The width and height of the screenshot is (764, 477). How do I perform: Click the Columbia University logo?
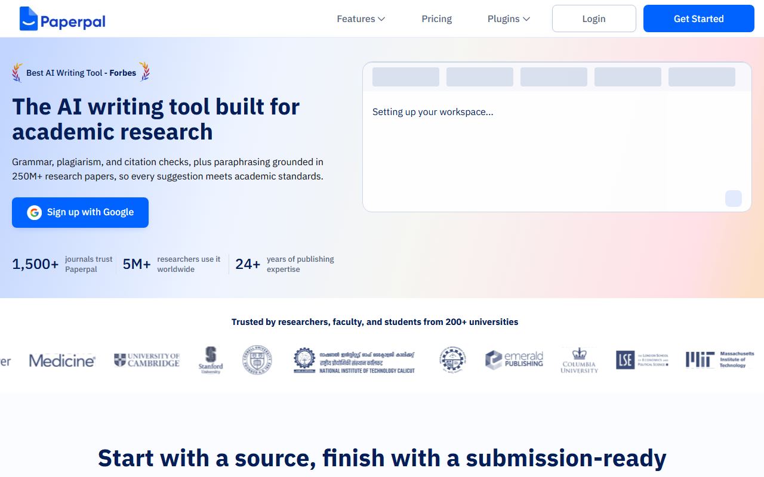click(580, 360)
